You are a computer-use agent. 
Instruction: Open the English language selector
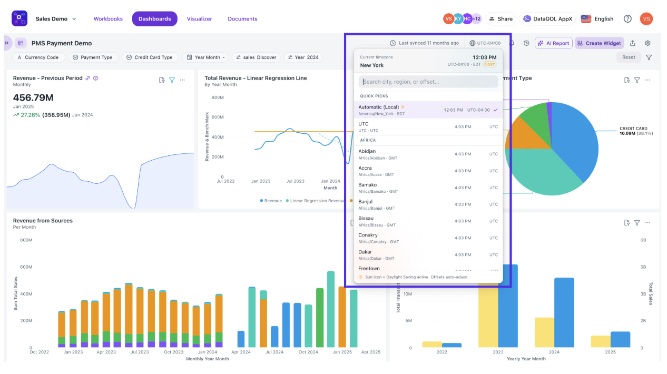(x=597, y=18)
